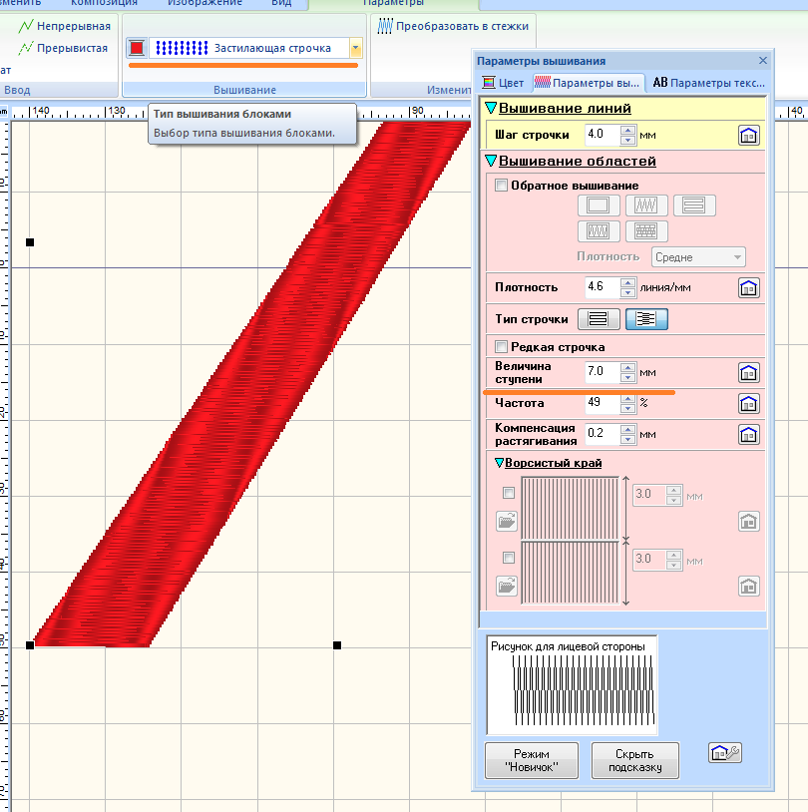Click the red region color swatch
The width and height of the screenshot is (808, 812).
coord(138,48)
